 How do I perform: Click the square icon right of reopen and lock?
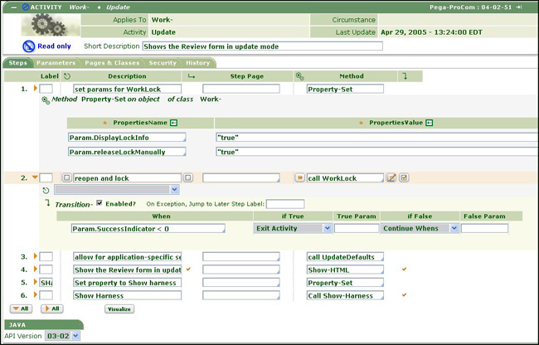(x=187, y=177)
